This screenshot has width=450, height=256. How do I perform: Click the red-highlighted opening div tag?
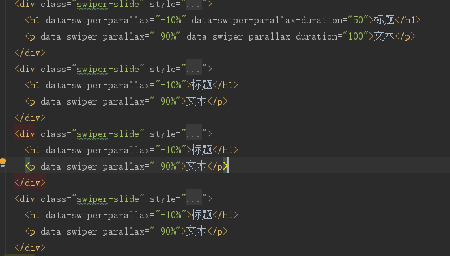click(25, 134)
